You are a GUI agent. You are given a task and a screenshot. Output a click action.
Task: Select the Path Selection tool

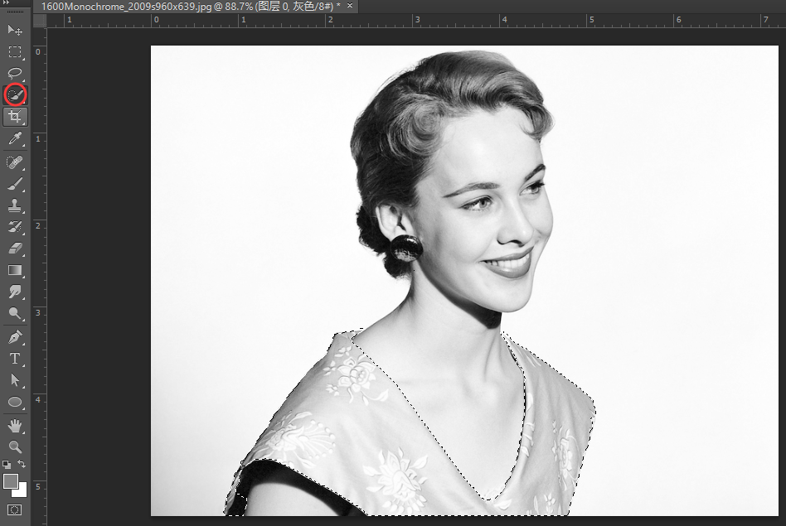pyautogui.click(x=15, y=380)
